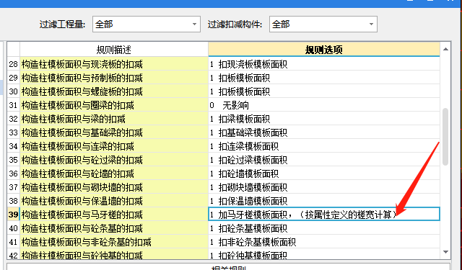Viewport: 462px width, 270px height.
Task: Select row 40 构造柱模板面积与砼条基的扣减
Action: coord(114,228)
